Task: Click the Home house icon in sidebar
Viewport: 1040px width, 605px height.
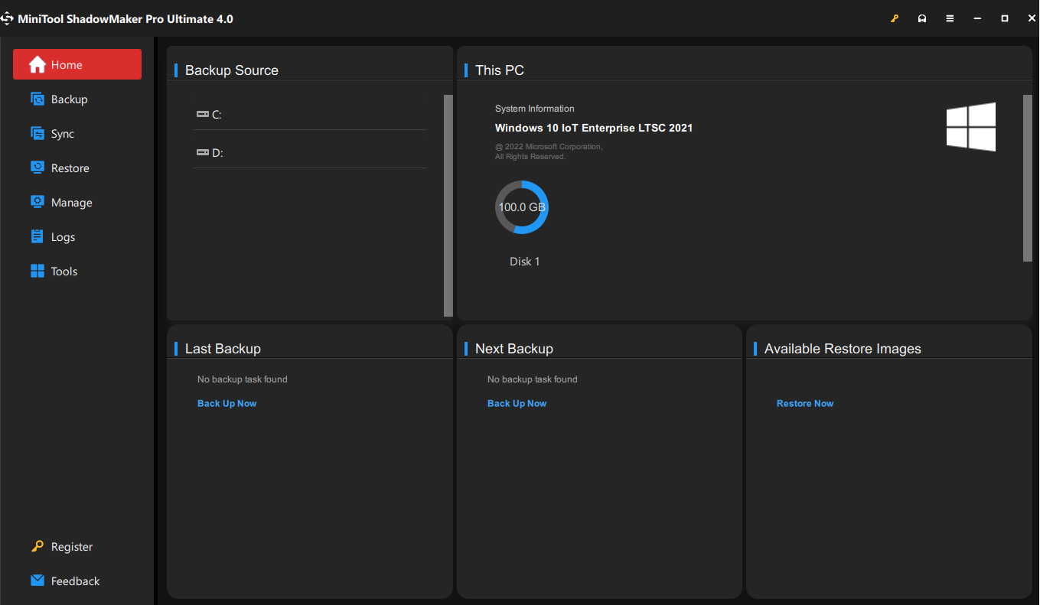Action: tap(37, 65)
